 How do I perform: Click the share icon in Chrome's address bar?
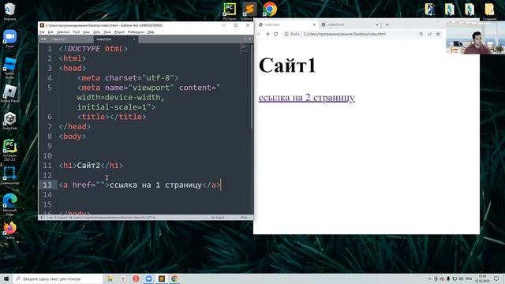(x=429, y=34)
